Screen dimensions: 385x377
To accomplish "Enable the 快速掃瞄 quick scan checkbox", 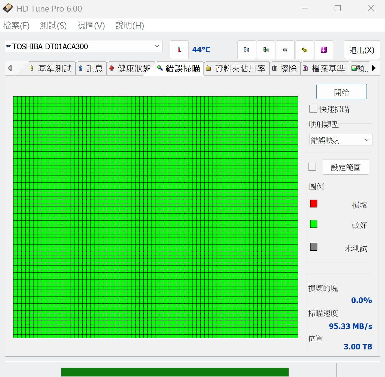I will 313,109.
